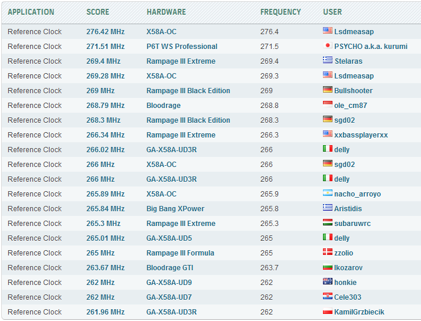Open the 269.4 MHz score link
This screenshot has width=421, height=321.
[x=103, y=61]
